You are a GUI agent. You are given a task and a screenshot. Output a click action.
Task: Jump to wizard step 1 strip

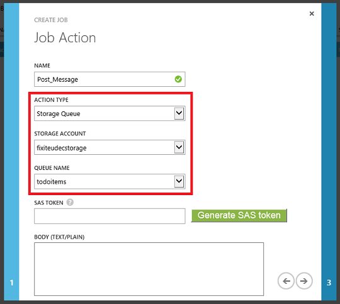pos(11,152)
